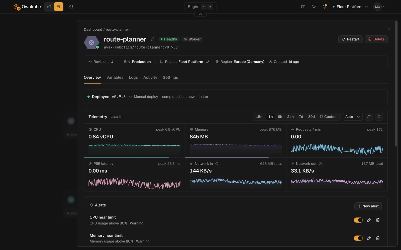The height and width of the screenshot is (250, 401).
Task: Open notifications bell
Action: coord(325,7)
